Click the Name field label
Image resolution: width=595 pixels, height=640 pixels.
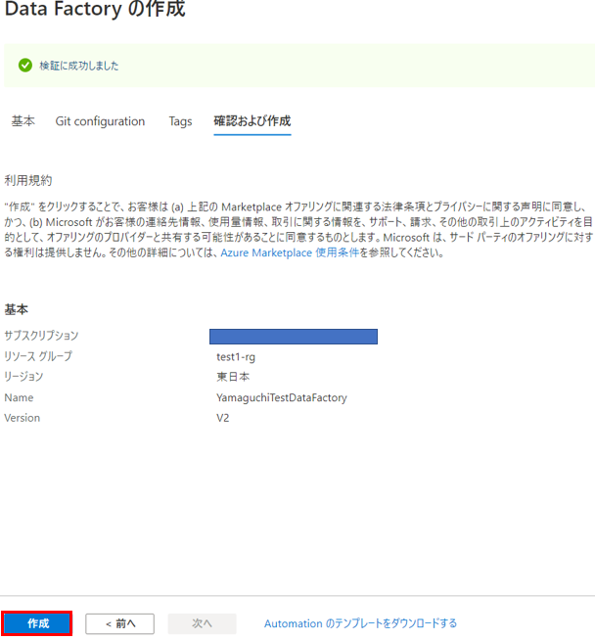19,397
